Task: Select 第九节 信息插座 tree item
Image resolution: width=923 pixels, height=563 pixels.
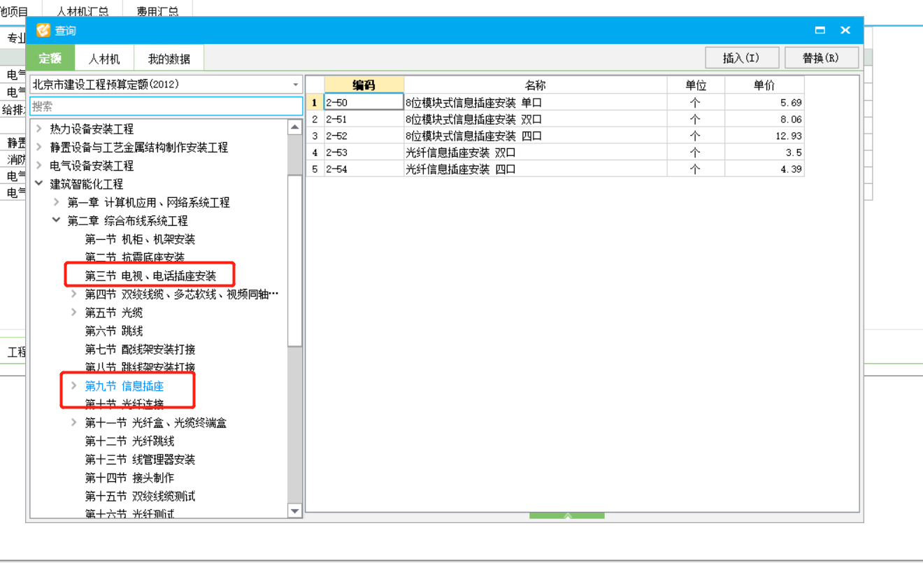Action: pos(124,386)
